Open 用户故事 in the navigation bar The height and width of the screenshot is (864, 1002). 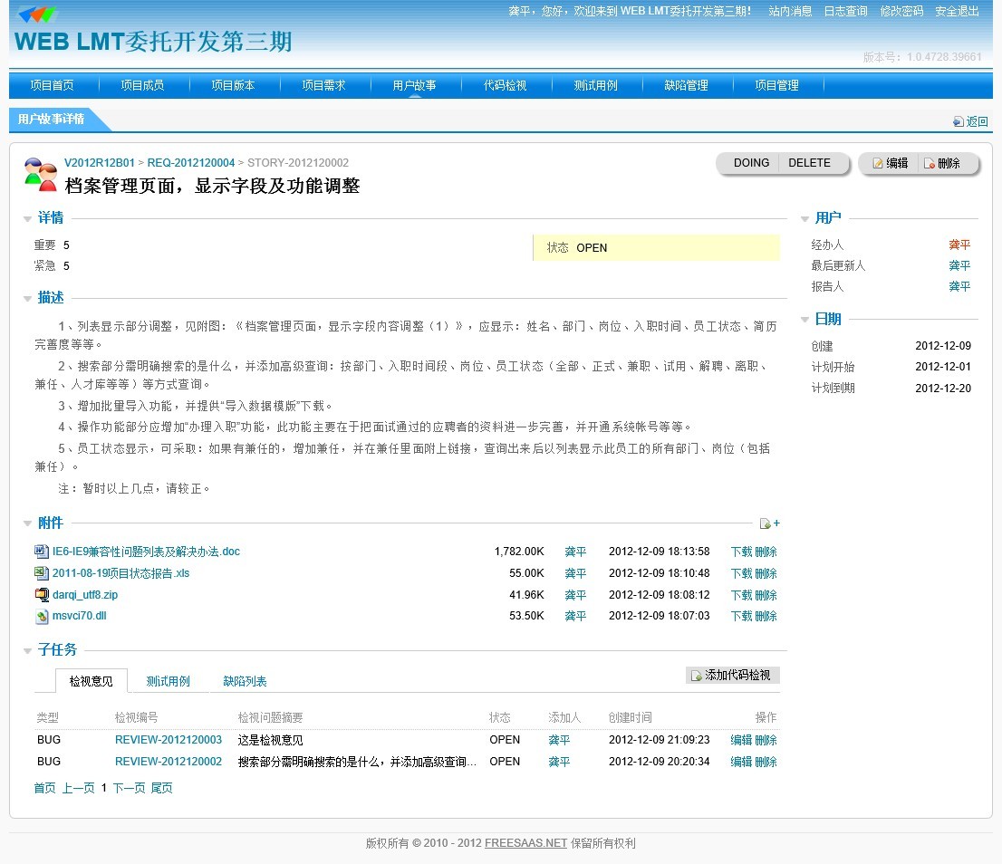(x=415, y=85)
